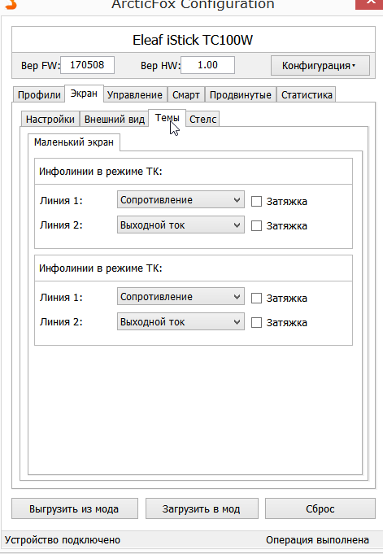Open the Конфигурация dropdown button
This screenshot has width=383, height=554.
(320, 66)
